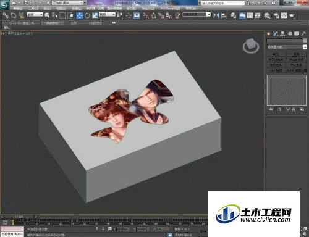Toggle the 3D Snaps button

tap(146, 15)
